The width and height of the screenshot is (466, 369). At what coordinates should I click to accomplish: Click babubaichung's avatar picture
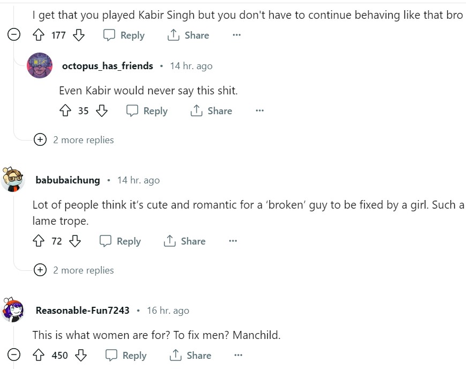(13, 180)
